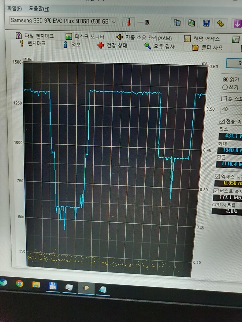Switch to the 디스크 모니터 tab
The width and height of the screenshot is (242, 322).
click(85, 37)
